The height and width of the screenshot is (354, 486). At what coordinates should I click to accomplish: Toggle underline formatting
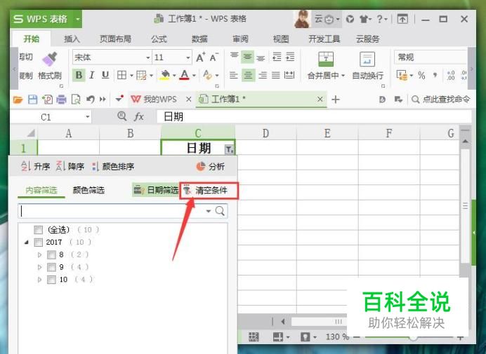[105, 75]
